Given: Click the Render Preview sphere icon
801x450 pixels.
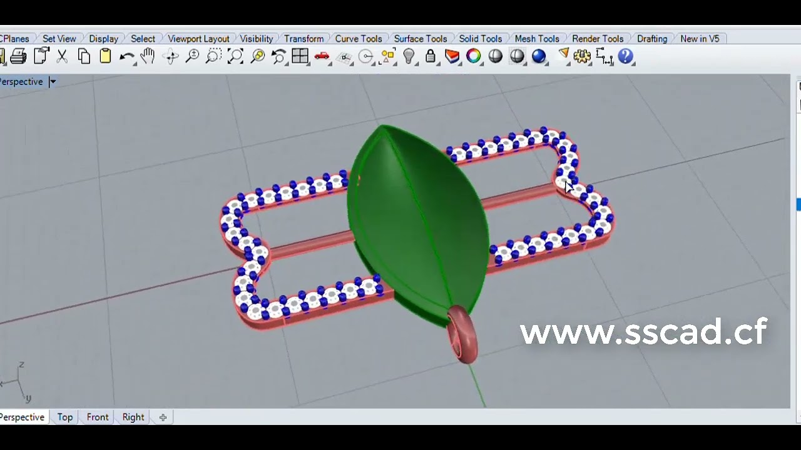Looking at the screenshot, I should coord(517,56).
